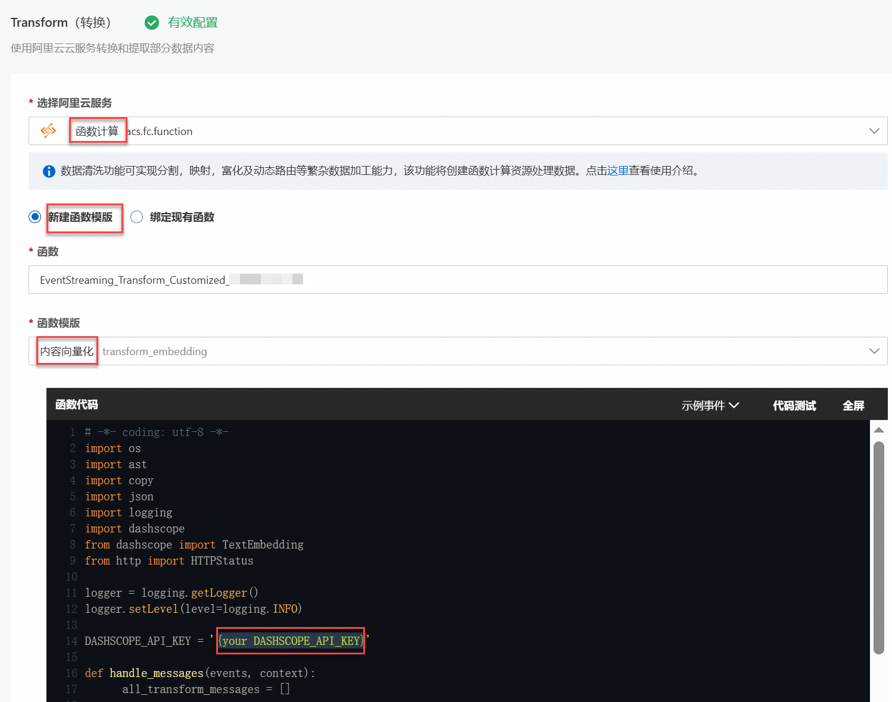Expand the 函数模版 dropdown arrow
Screen dimensions: 892x702
point(874,351)
